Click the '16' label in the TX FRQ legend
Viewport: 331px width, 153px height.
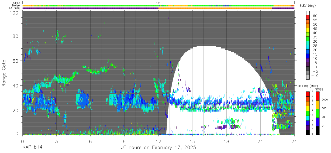click(x=312, y=101)
